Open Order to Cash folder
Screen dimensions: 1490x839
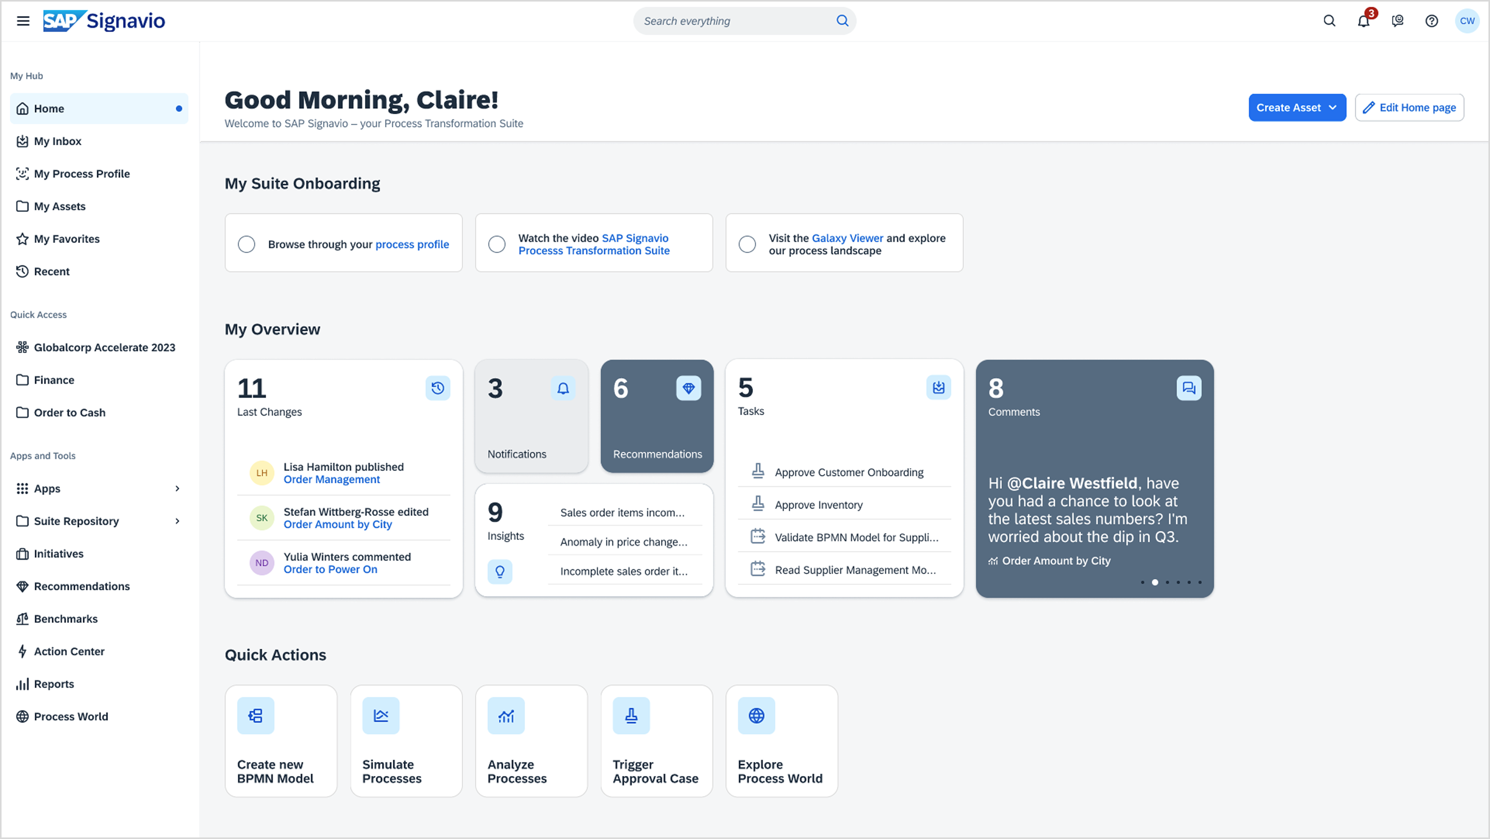(99, 413)
